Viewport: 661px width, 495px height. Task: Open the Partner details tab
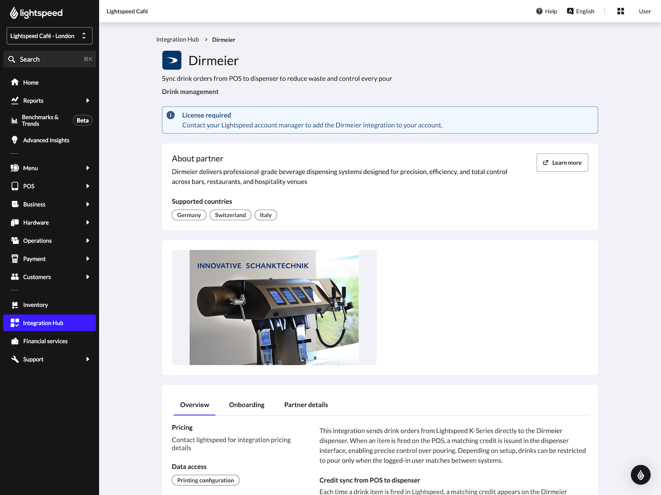[x=306, y=404]
